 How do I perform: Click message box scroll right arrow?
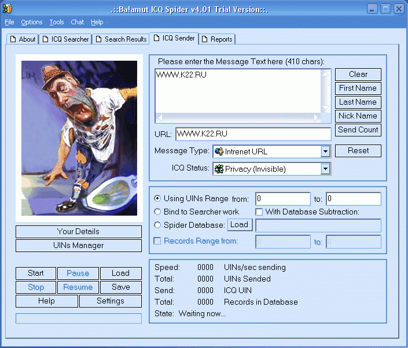(316, 118)
